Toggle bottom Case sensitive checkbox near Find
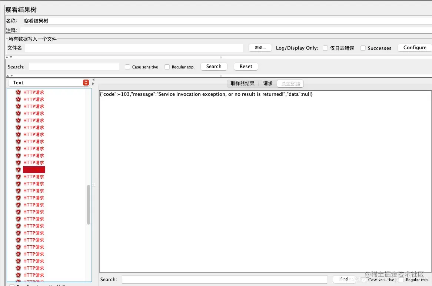This screenshot has width=432, height=286. (365, 280)
